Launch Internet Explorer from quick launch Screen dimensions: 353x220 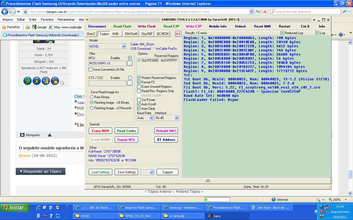pos(39,208)
